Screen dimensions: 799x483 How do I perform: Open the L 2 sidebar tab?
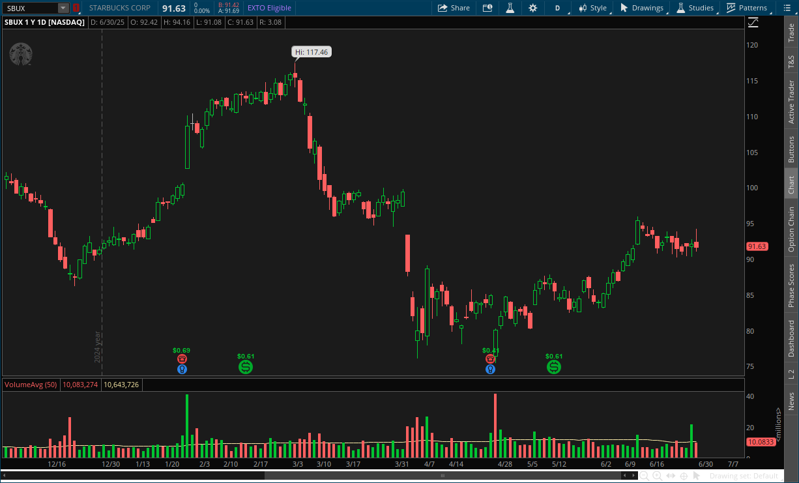(791, 374)
